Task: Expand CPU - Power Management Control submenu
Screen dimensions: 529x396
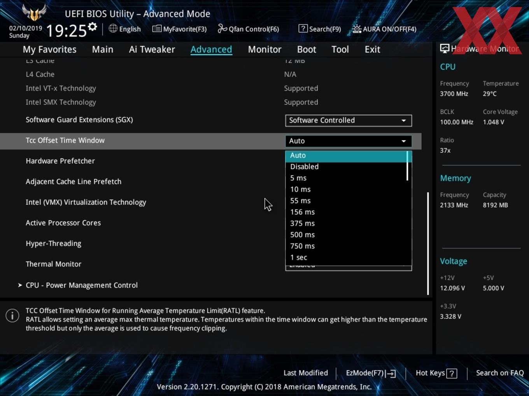Action: pos(81,285)
